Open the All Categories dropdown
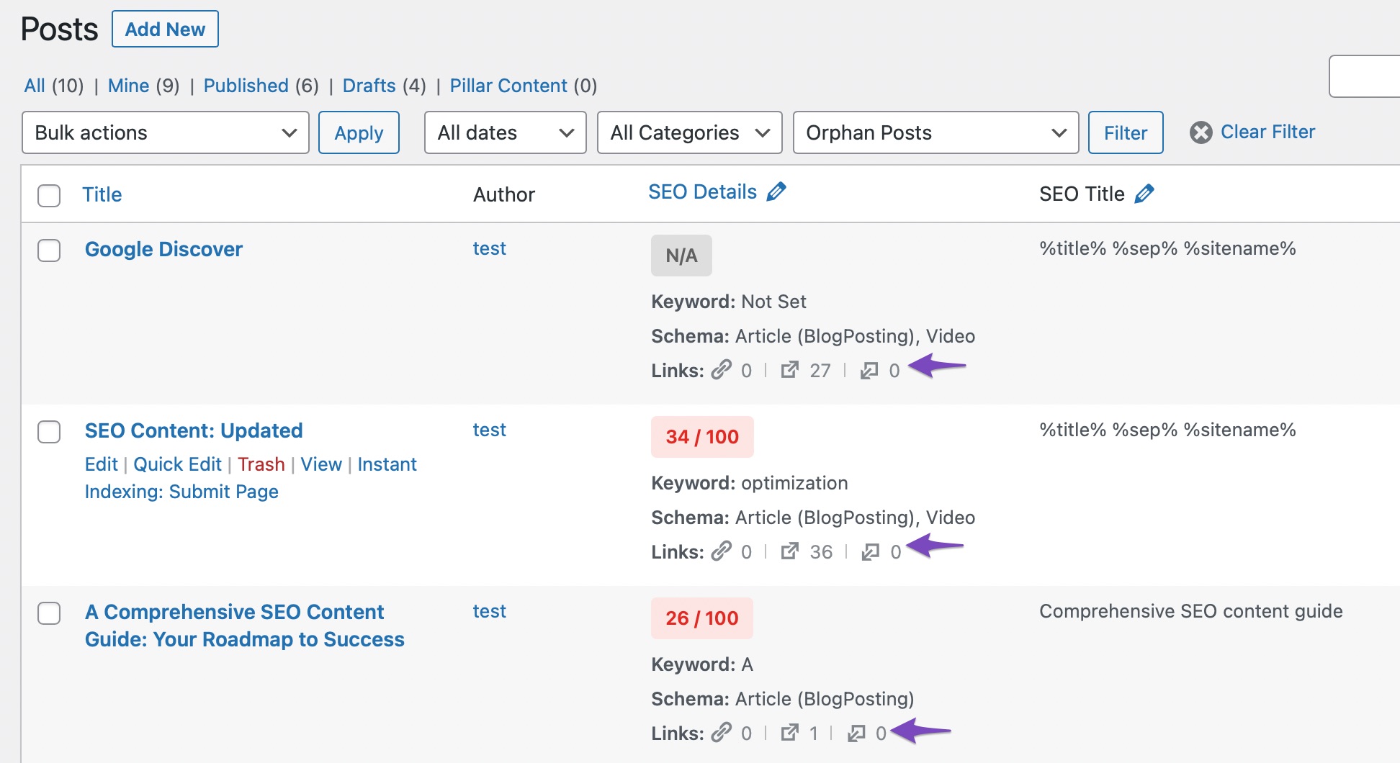1400x763 pixels. click(690, 132)
